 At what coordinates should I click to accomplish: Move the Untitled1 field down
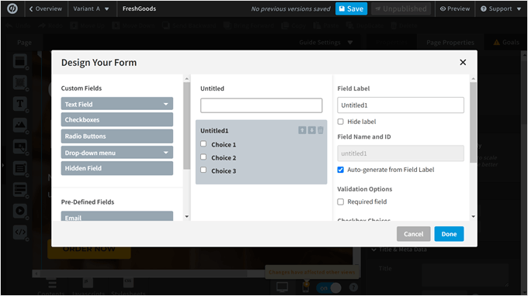pyautogui.click(x=312, y=130)
